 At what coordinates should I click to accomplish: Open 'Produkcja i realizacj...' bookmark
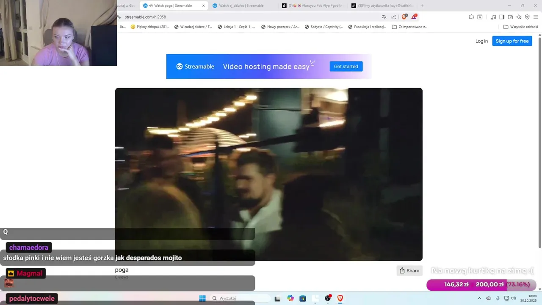point(367,27)
